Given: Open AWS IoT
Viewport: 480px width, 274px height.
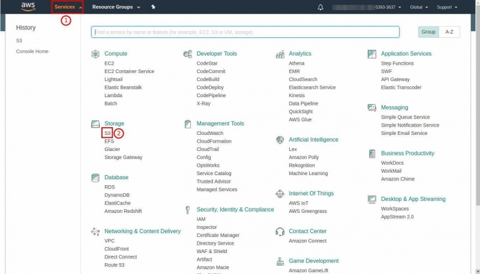Looking at the screenshot, I should 298,203.
